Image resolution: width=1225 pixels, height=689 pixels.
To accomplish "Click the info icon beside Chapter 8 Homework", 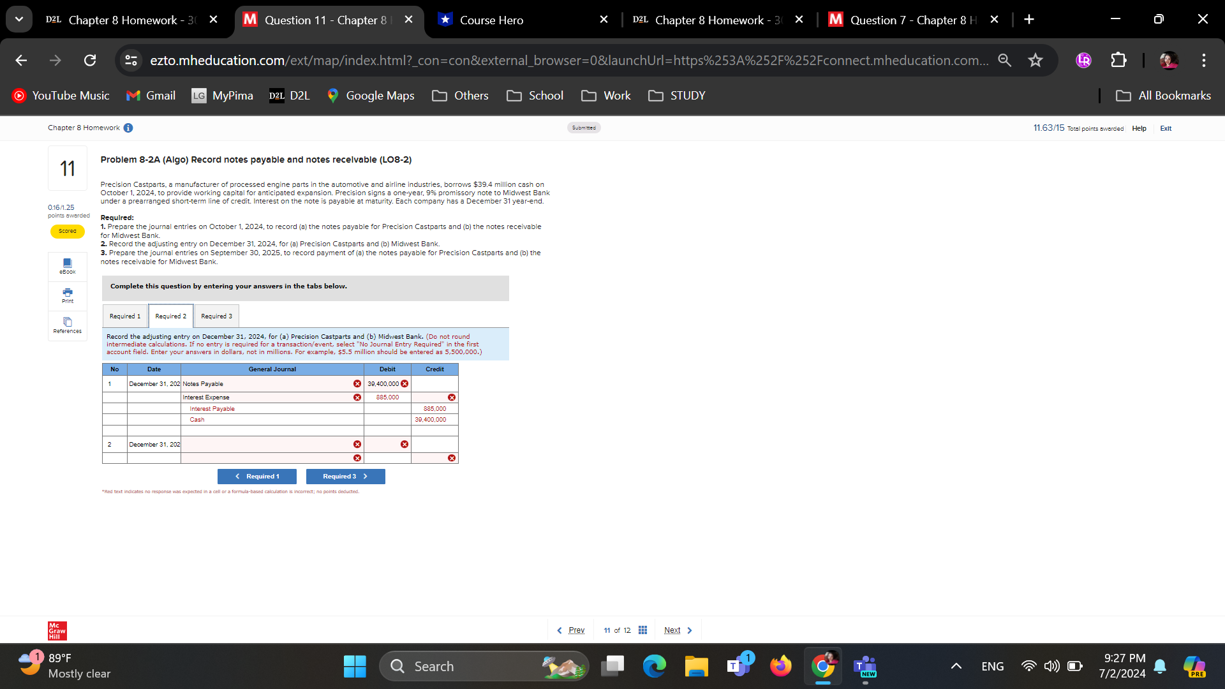I will pyautogui.click(x=128, y=128).
